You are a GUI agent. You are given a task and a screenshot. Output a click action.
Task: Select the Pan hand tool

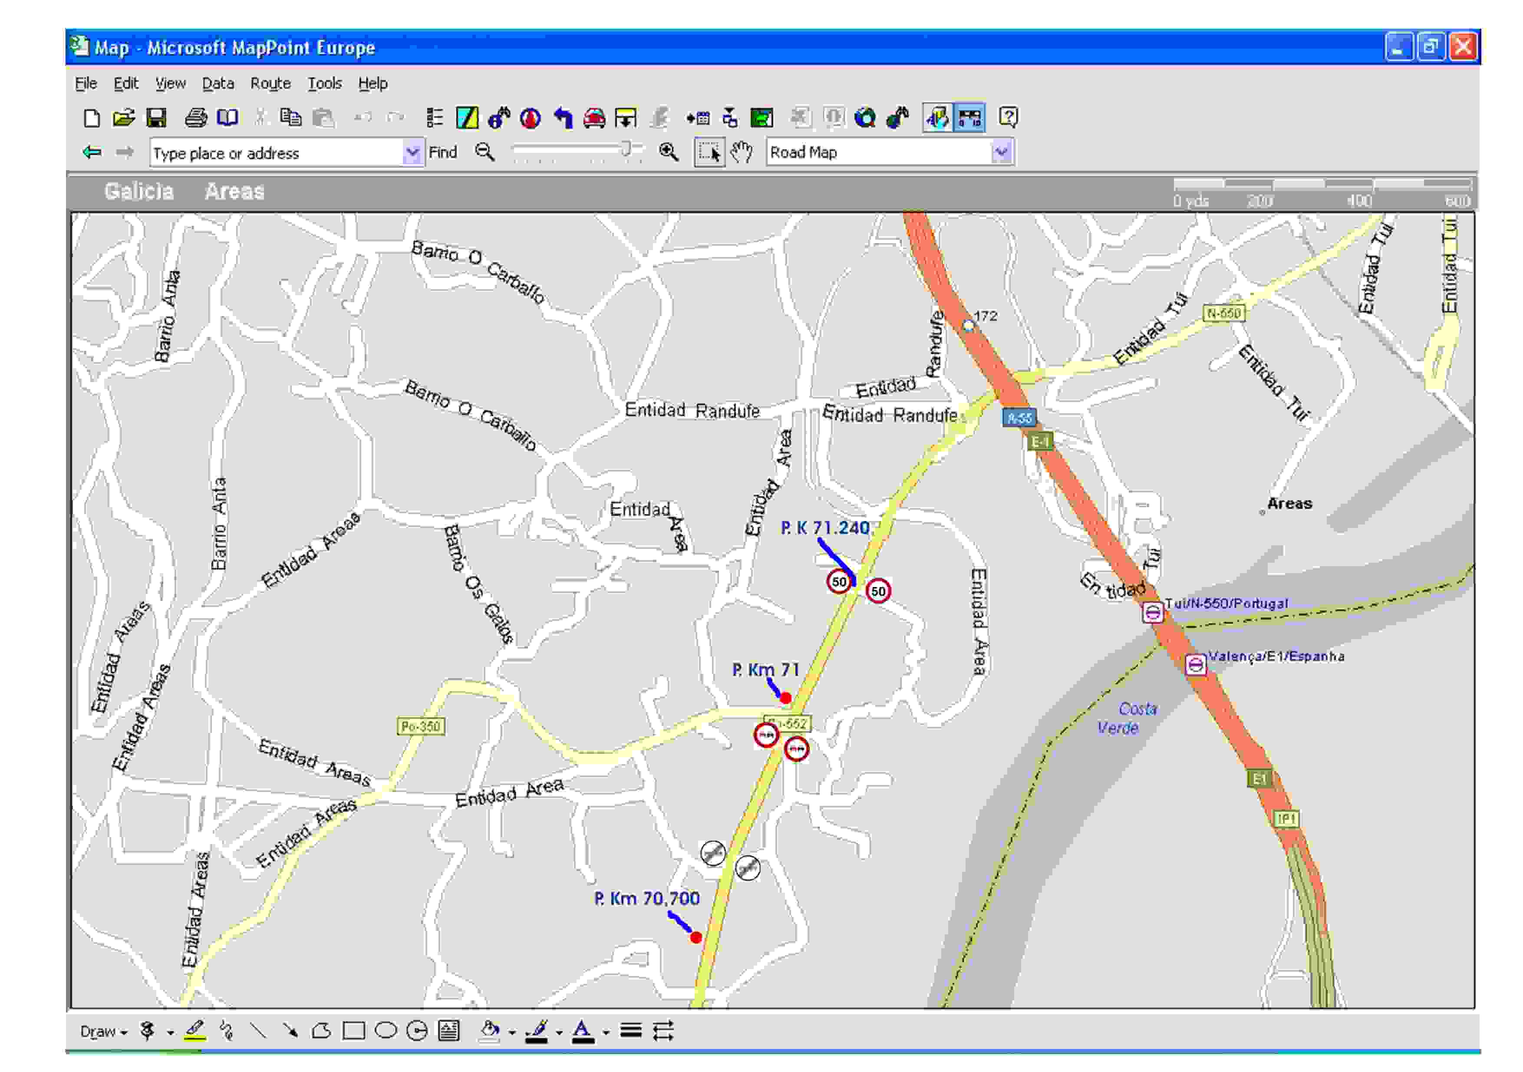coord(741,152)
